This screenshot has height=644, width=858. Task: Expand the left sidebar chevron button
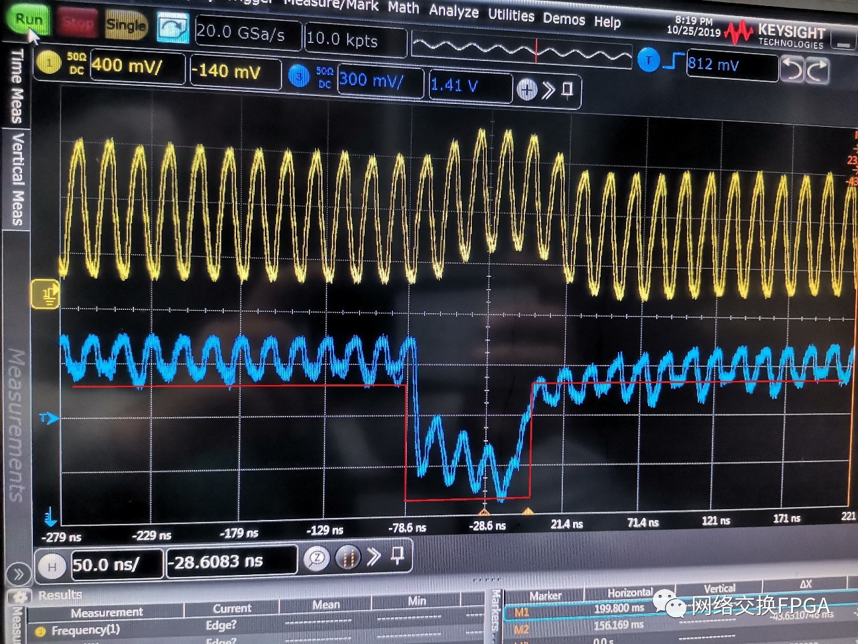tap(18, 574)
